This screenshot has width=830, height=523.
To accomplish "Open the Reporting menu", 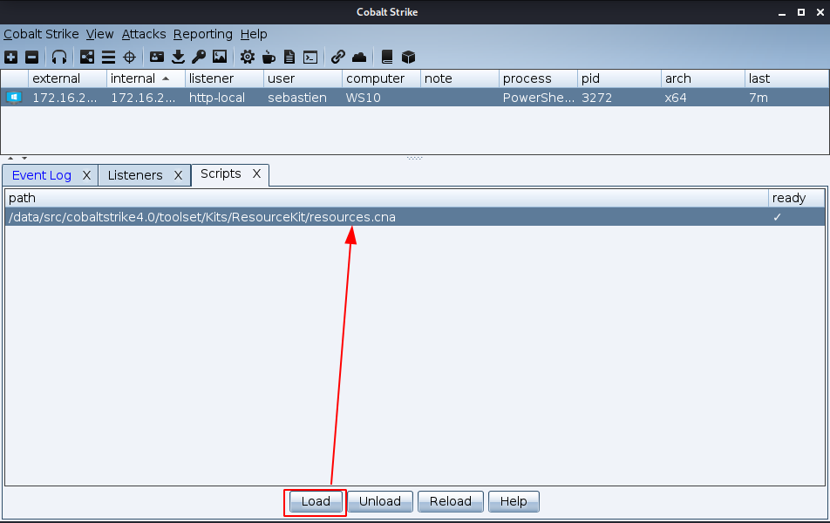I will click(x=202, y=34).
